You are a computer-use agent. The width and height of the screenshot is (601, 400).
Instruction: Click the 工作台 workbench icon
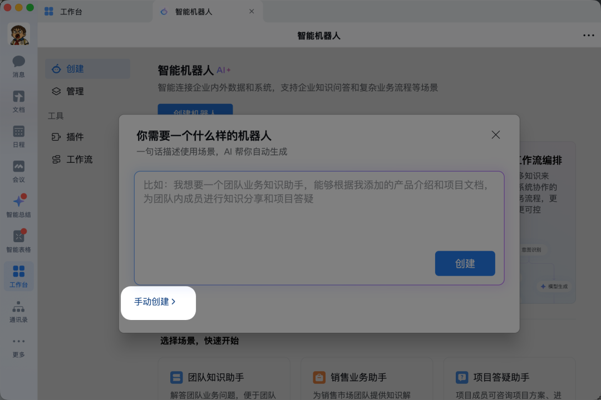(18, 276)
